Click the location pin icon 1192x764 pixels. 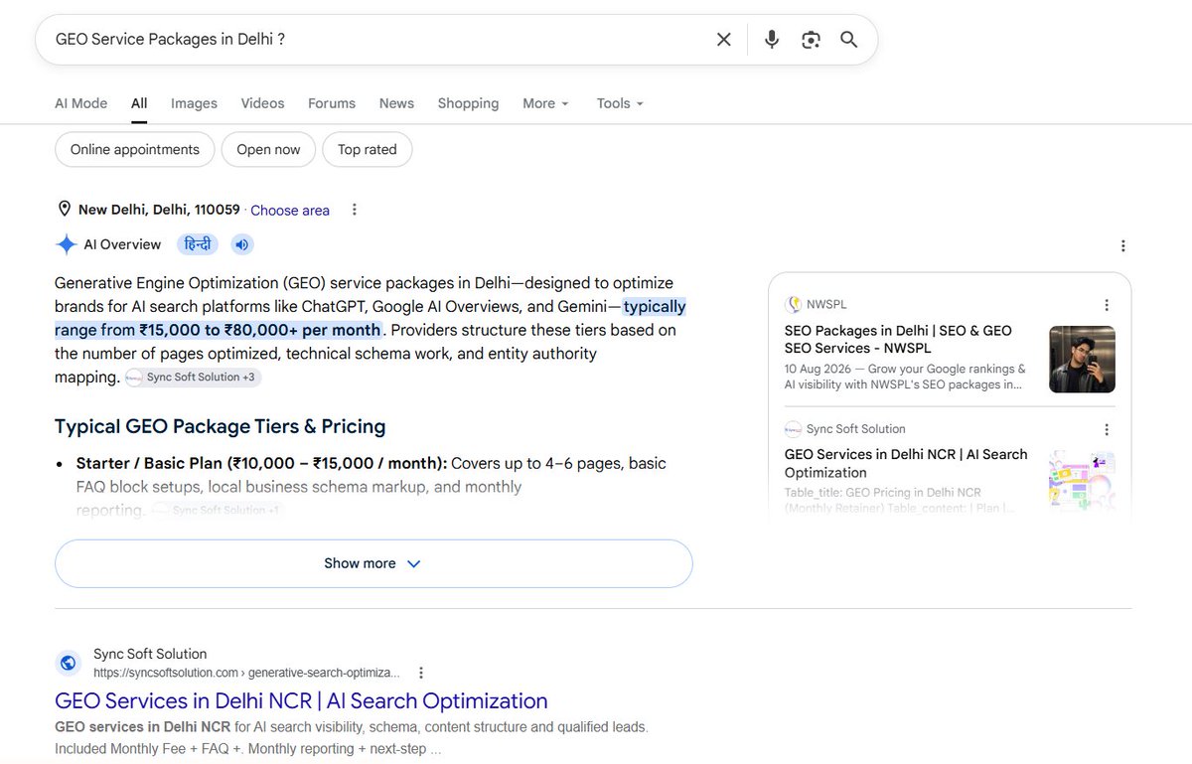(x=65, y=209)
